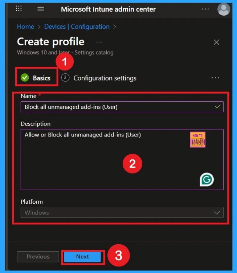Viewport: 237px width, 273px height.
Task: Select the Configuration settings step tab
Action: [99, 78]
